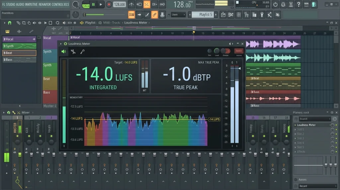Select the mute speaker tool in playlist toolbar
The width and height of the screenshot is (340, 190).
click(x=35, y=23)
